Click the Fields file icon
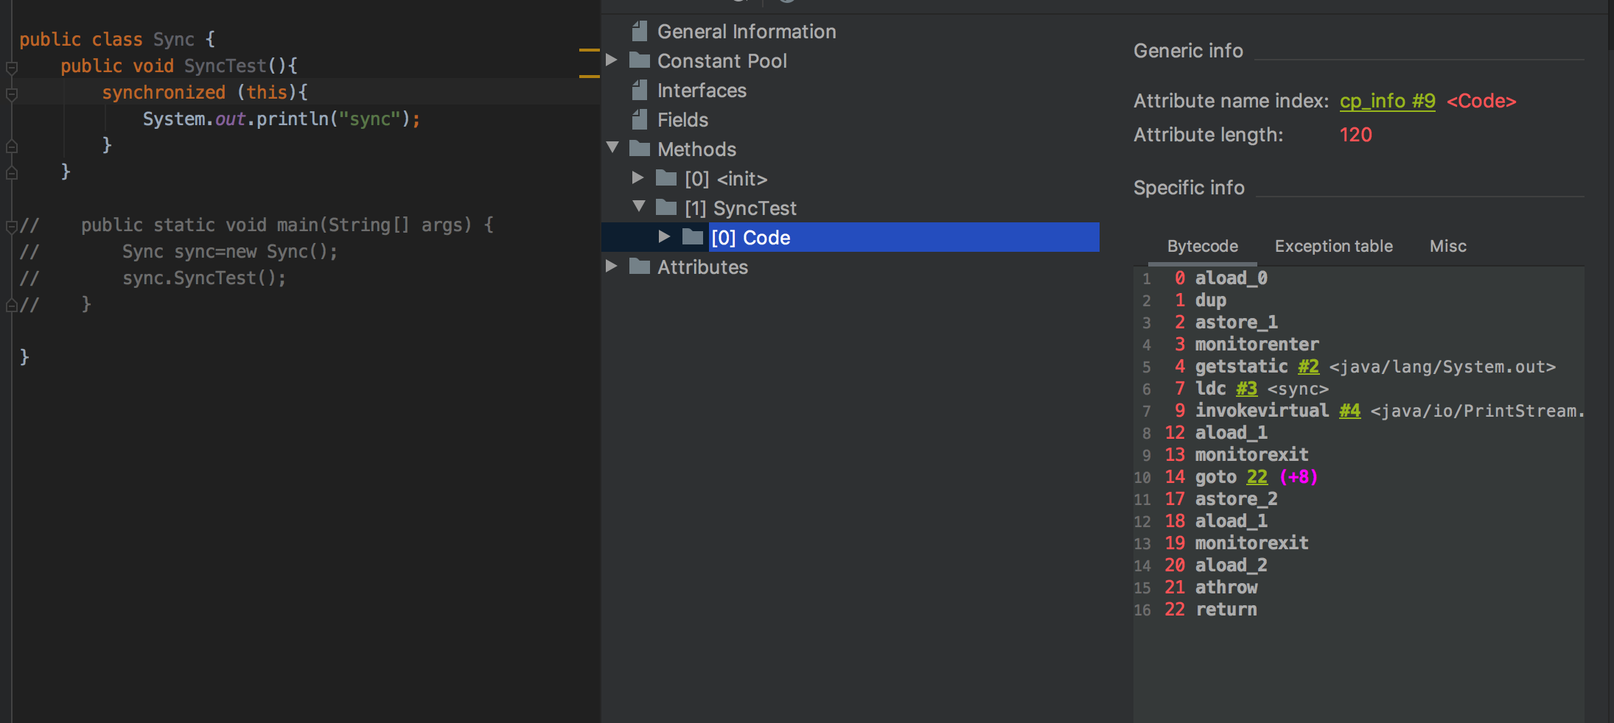 coord(640,120)
